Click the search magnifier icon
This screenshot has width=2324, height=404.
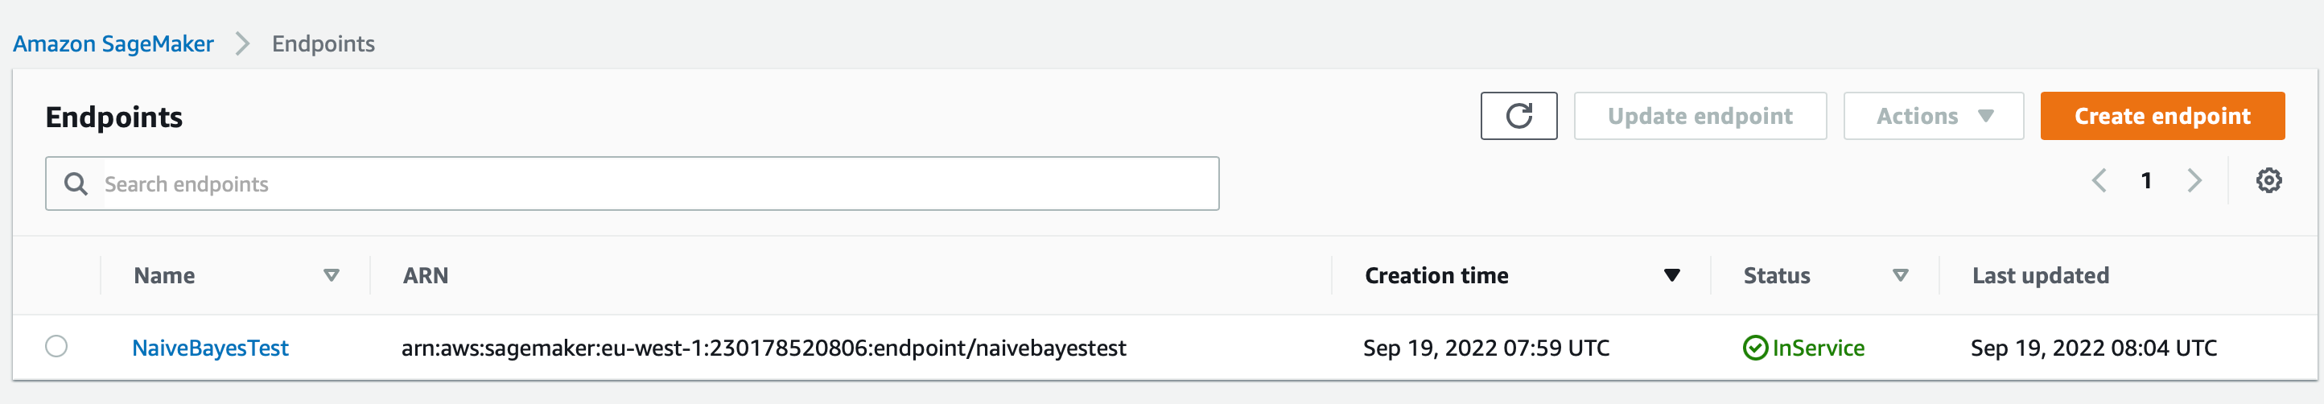pos(76,184)
